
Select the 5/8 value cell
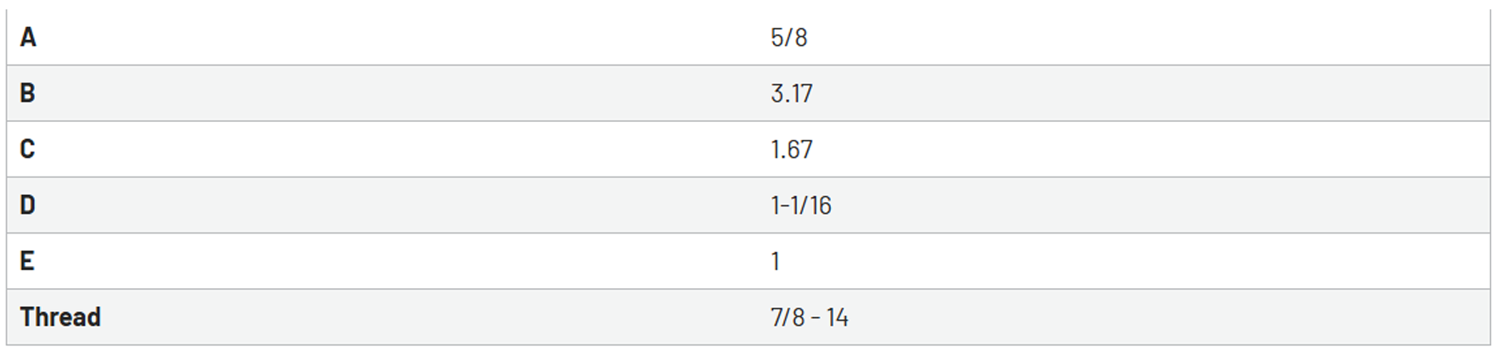pos(788,38)
